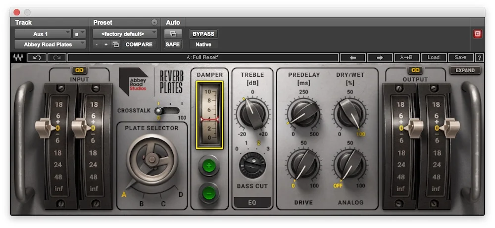Click the right input fader handle

pyautogui.click(x=82, y=128)
